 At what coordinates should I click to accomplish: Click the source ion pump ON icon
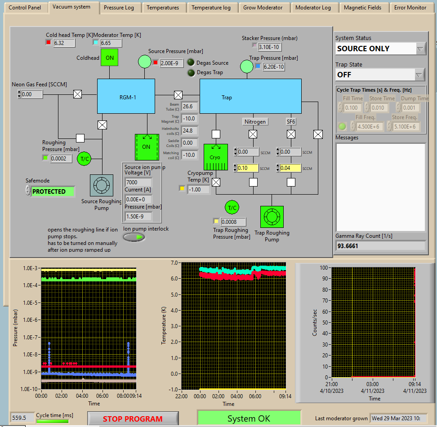point(147,147)
